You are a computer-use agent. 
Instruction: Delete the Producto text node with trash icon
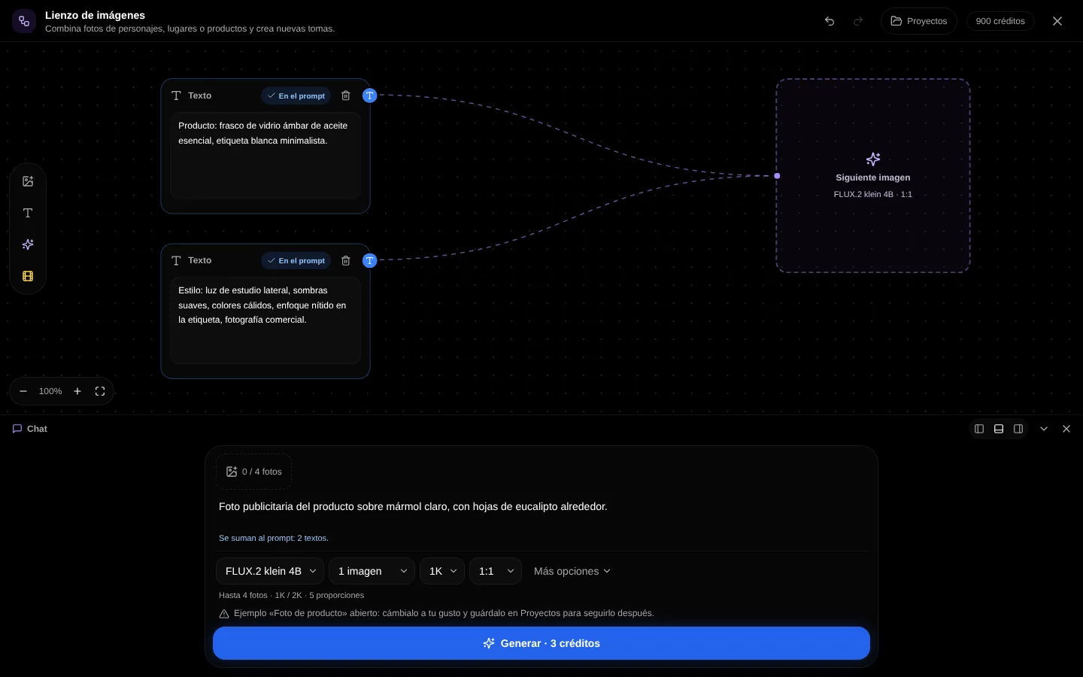[346, 96]
